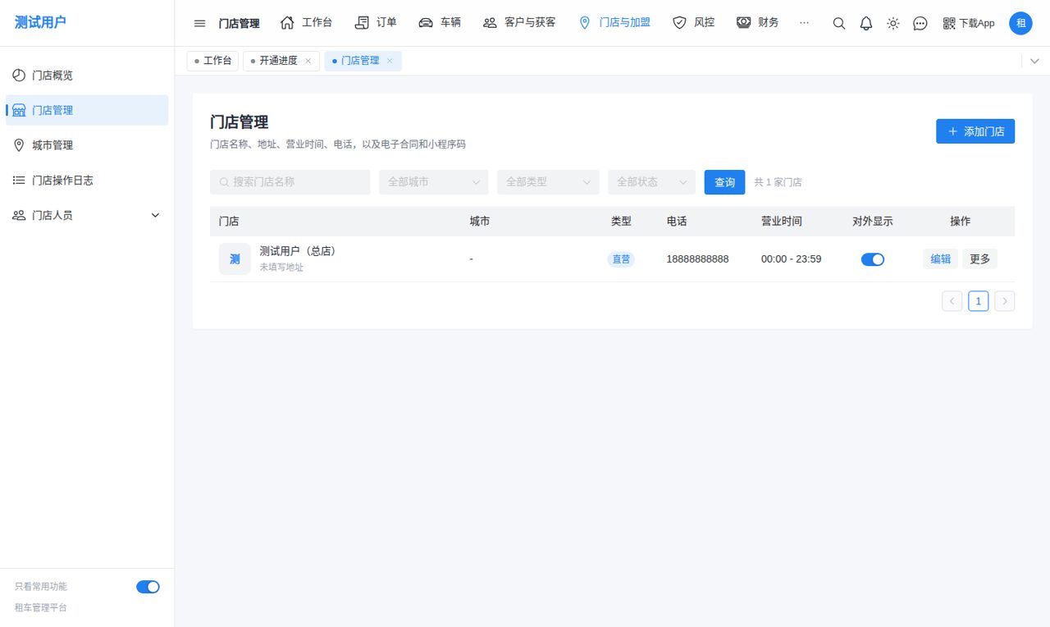This screenshot has width=1050, height=627.
Task: Click the 未填写地址 address text
Action: pyautogui.click(x=281, y=268)
